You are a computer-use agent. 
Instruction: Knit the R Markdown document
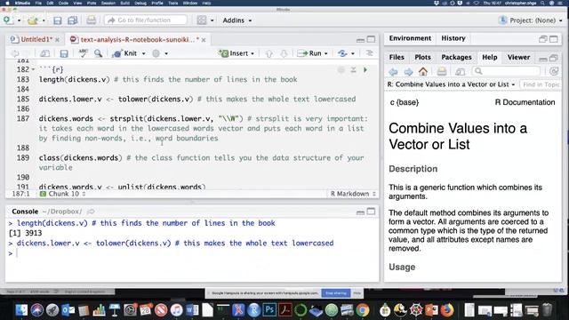pos(124,53)
